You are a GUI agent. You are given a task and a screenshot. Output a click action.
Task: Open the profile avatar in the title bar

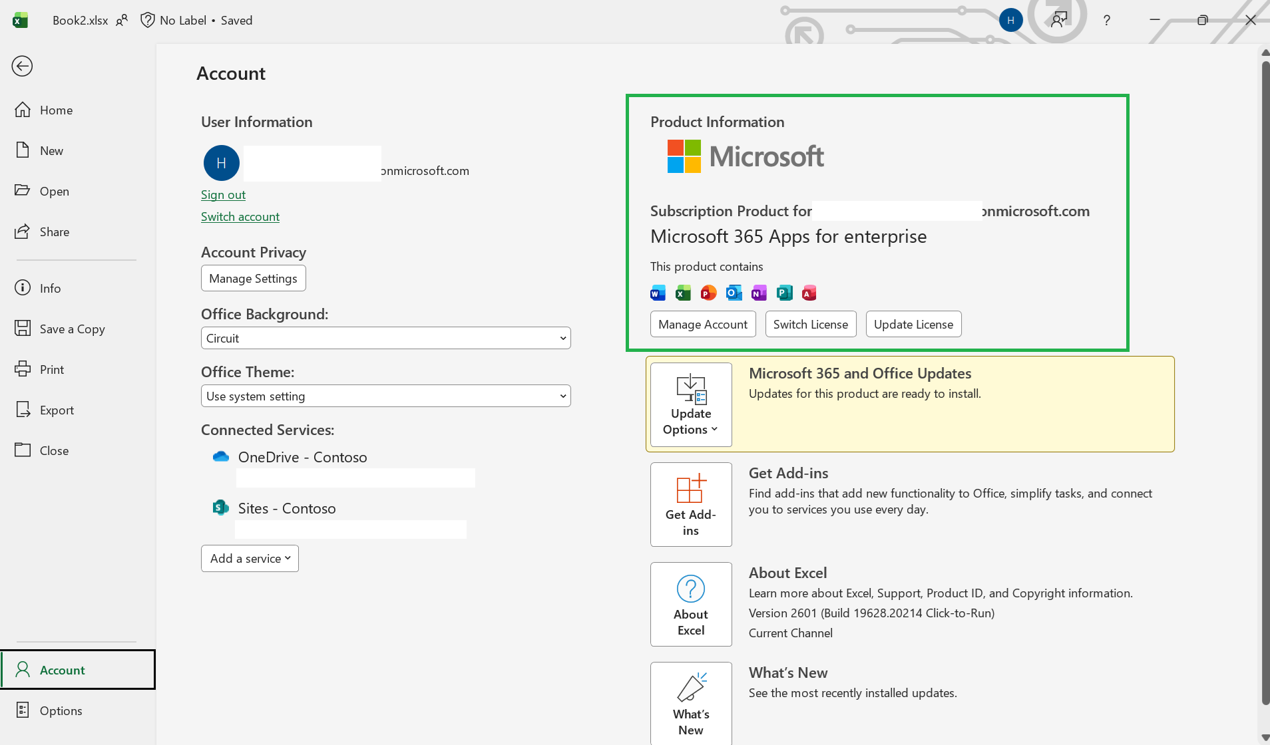1010,20
